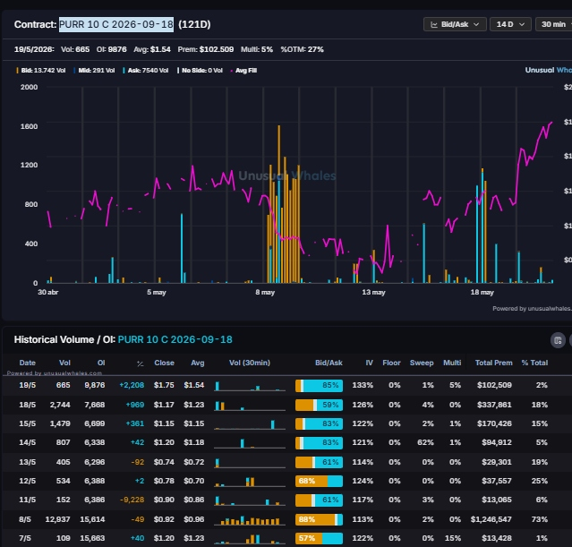Click the 68% bid/ask bar for 12/5
The image size is (572, 547).
pos(320,482)
